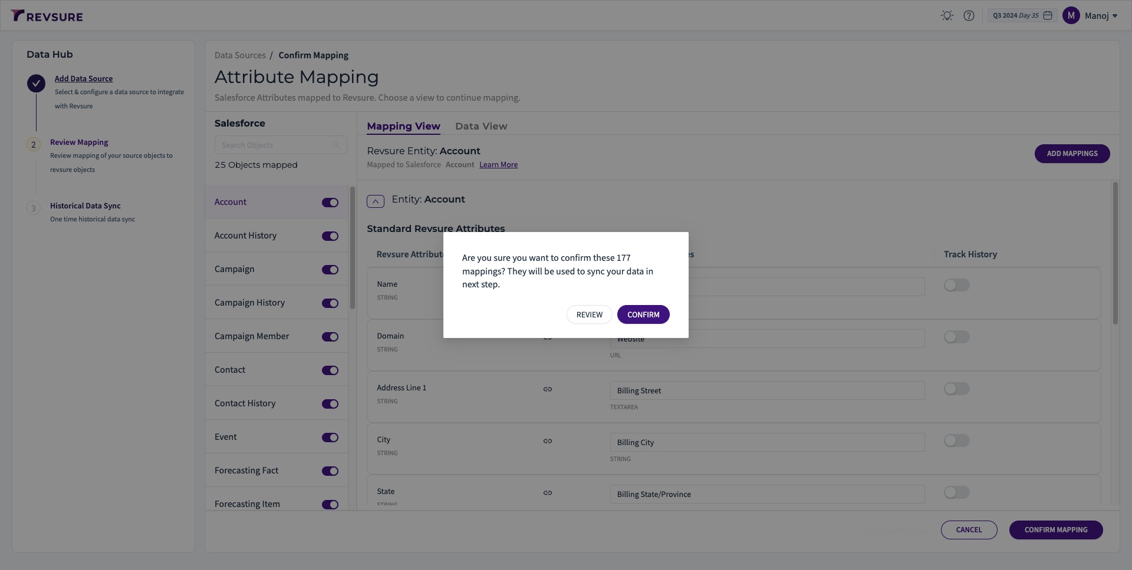Select the Account object in the list

[x=277, y=202]
